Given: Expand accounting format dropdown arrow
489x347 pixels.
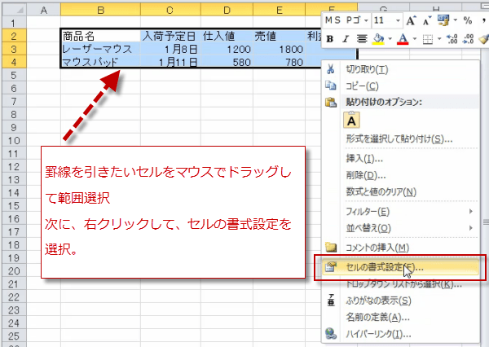Looking at the screenshot, I should point(456,20).
